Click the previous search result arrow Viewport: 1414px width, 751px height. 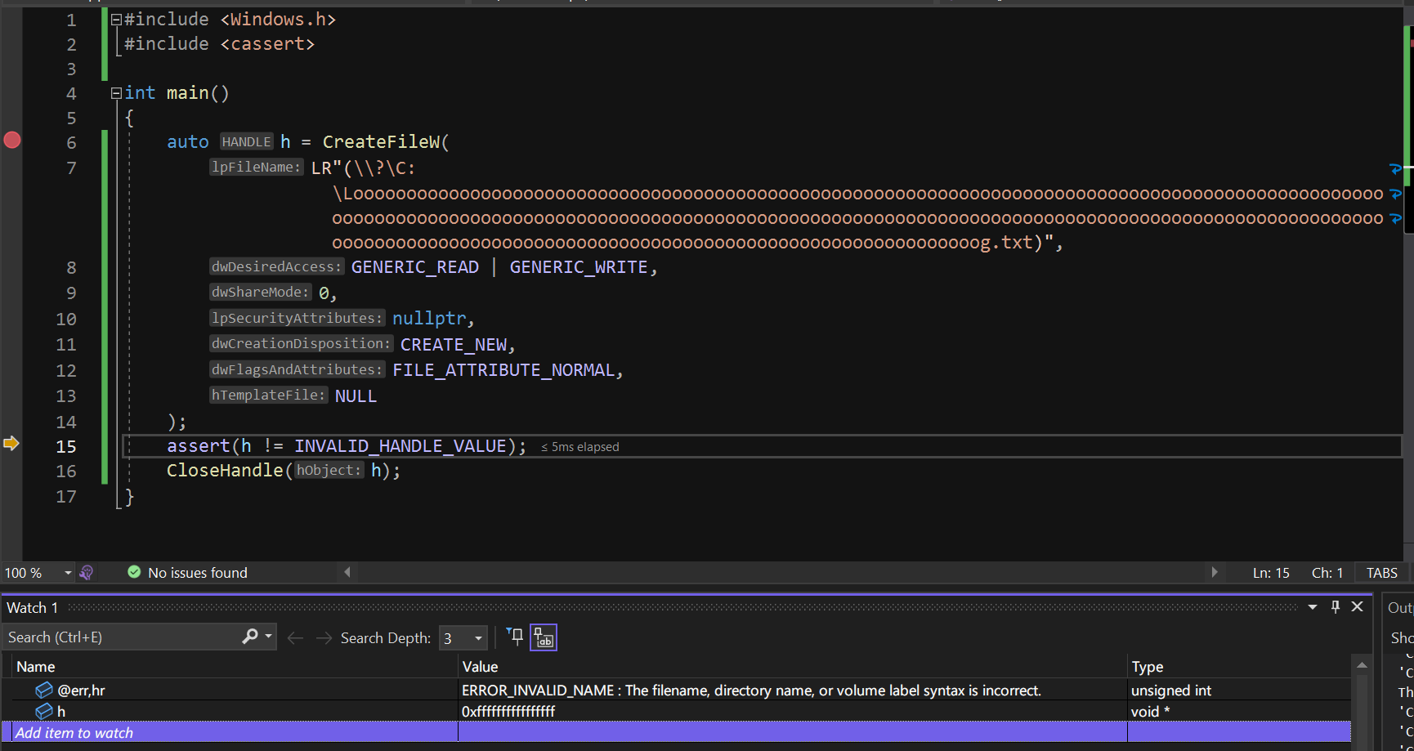(296, 637)
